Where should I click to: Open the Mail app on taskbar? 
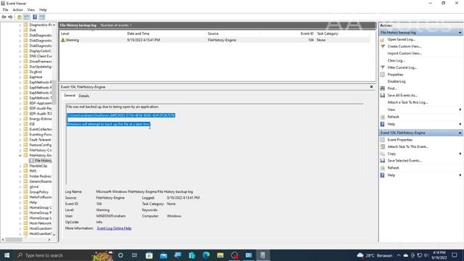tap(163, 255)
